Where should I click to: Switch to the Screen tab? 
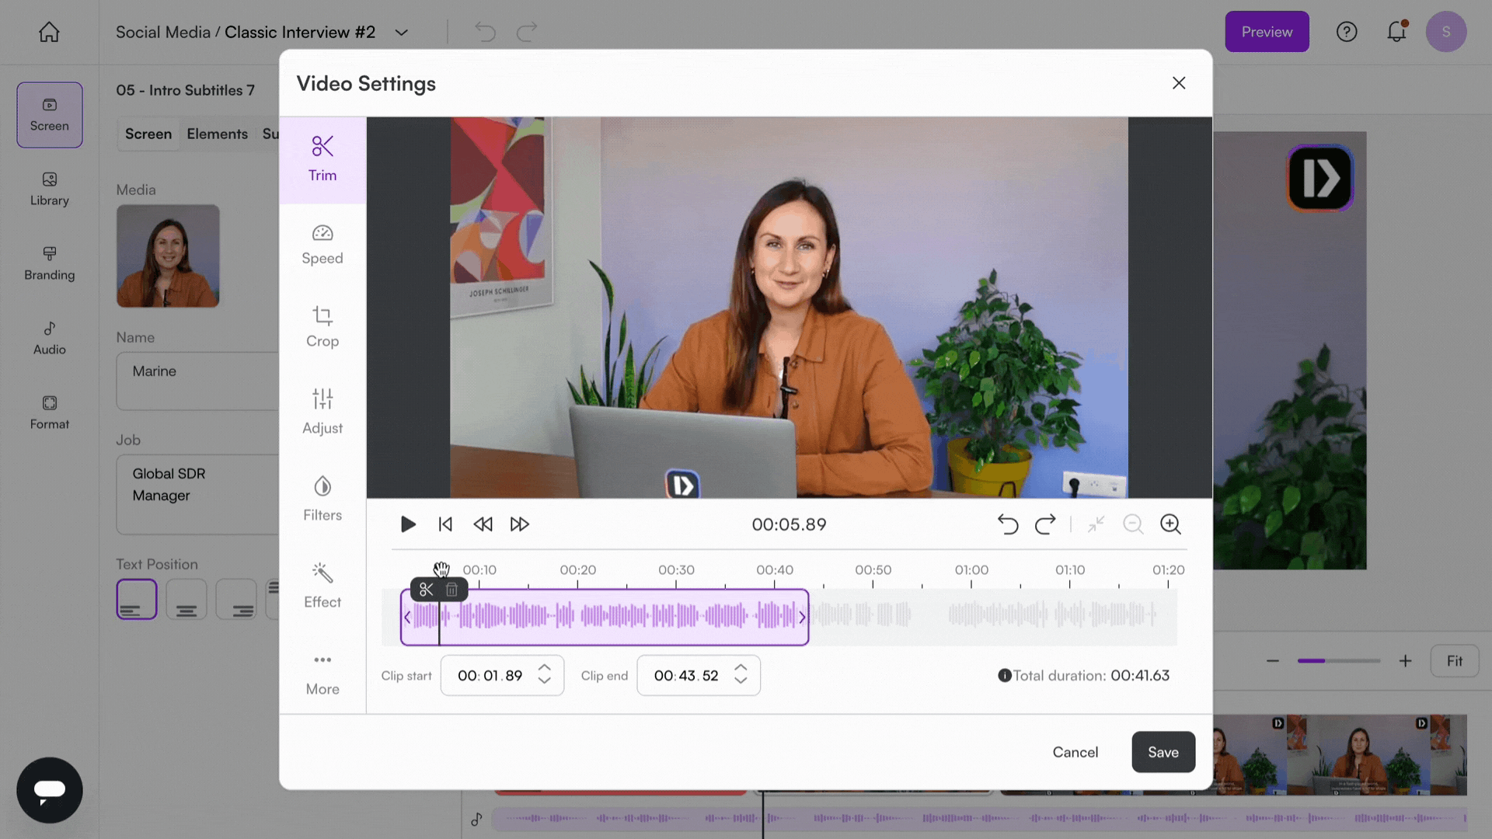148,134
